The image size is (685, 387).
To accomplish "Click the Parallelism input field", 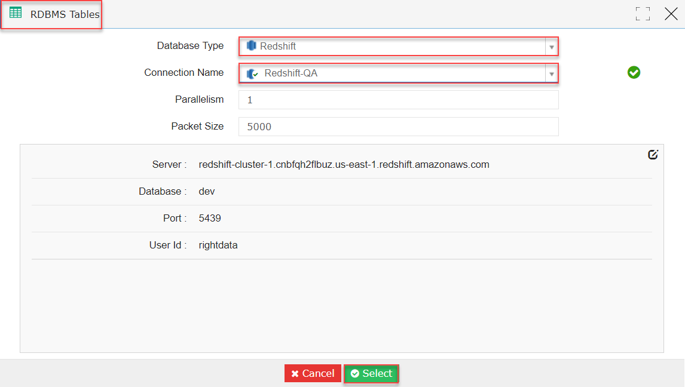I will 399,100.
